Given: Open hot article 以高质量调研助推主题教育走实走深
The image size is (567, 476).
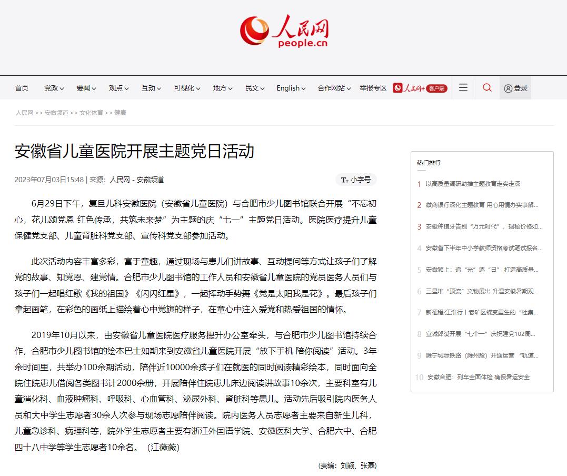Looking at the screenshot, I should click(473, 184).
